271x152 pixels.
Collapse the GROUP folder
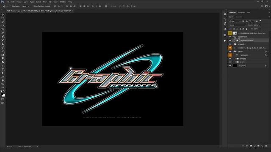coord(233,52)
